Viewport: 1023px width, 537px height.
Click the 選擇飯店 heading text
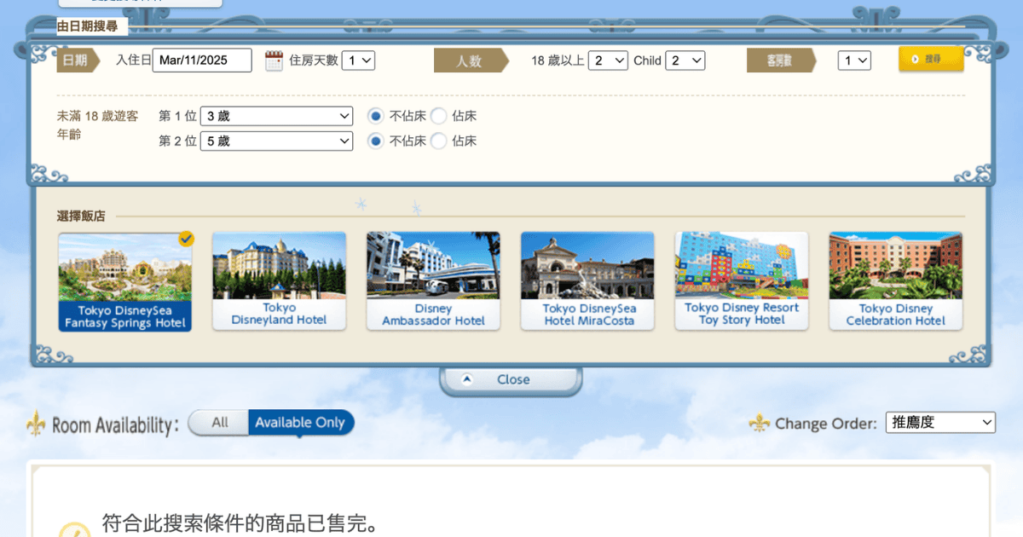click(x=81, y=217)
